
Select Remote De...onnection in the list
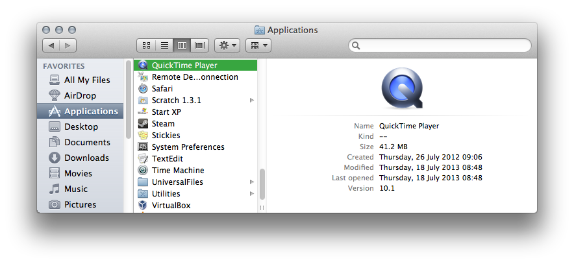(195, 77)
